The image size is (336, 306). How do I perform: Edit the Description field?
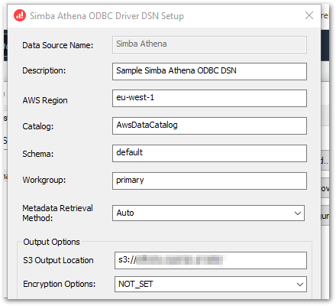pyautogui.click(x=209, y=71)
